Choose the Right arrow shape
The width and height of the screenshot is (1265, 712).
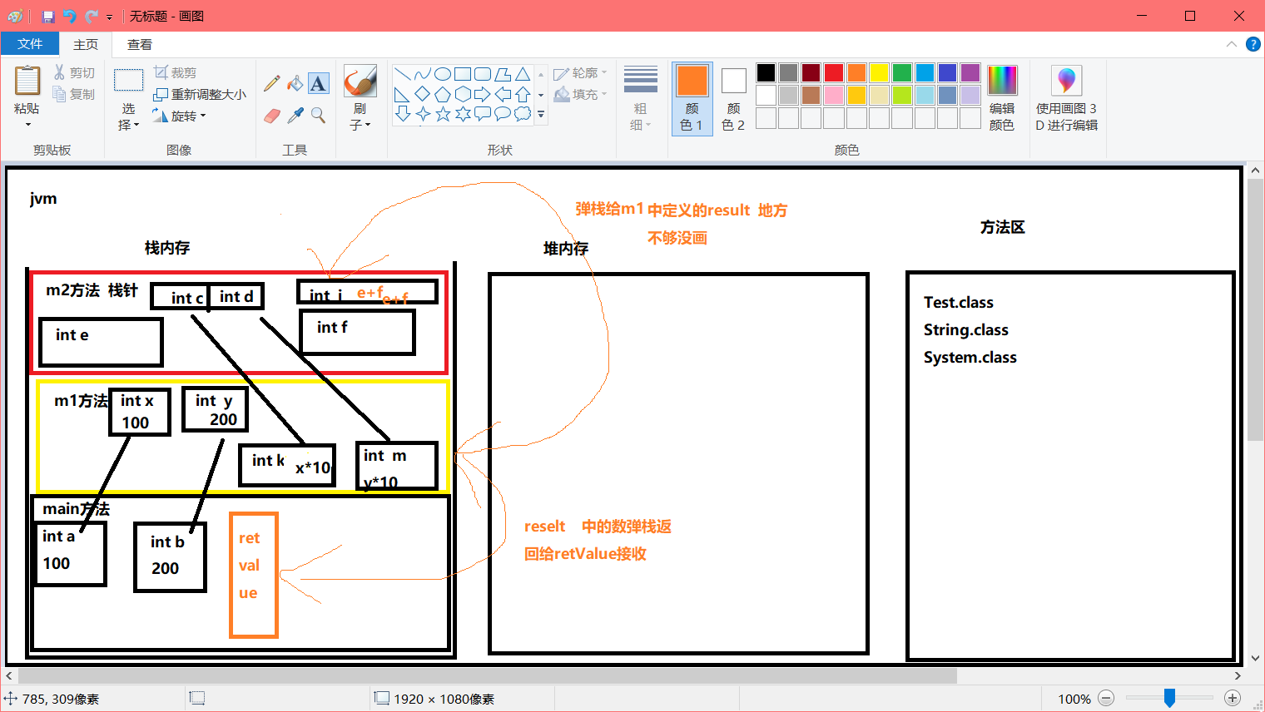click(483, 94)
